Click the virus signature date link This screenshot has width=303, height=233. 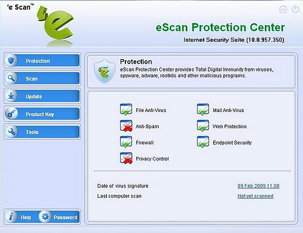(x=258, y=186)
